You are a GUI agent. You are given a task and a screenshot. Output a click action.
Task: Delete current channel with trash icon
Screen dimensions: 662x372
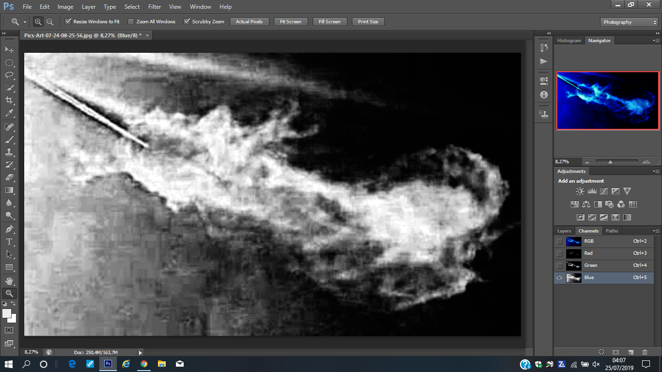(645, 352)
